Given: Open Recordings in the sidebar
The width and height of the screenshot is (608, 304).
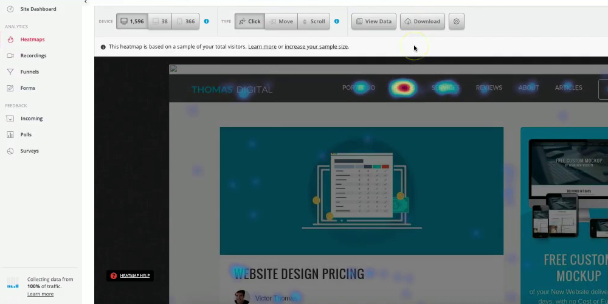Looking at the screenshot, I should coord(33,55).
